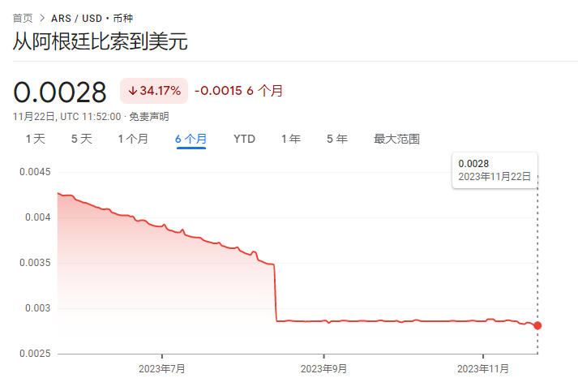Select the 6个月 time range tab
The image size is (578, 391).
[191, 139]
